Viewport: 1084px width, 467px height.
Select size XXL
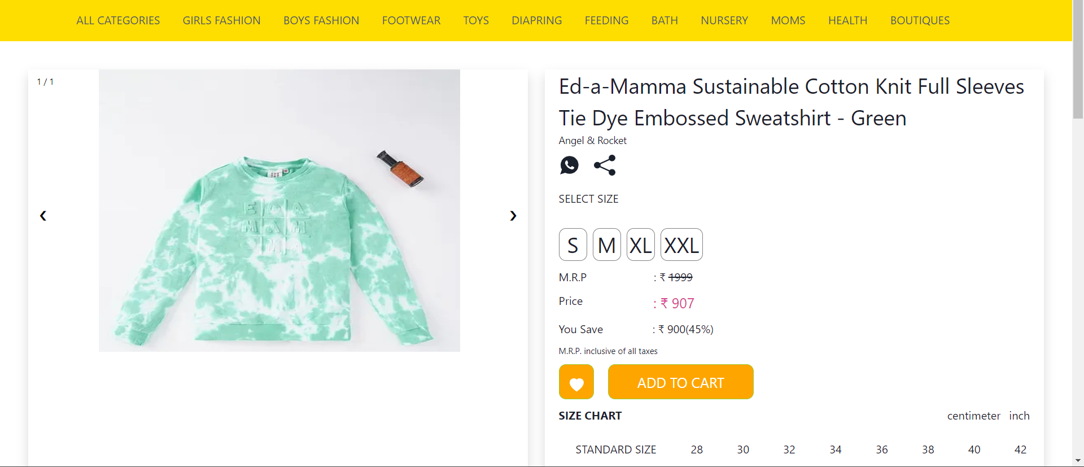point(681,245)
